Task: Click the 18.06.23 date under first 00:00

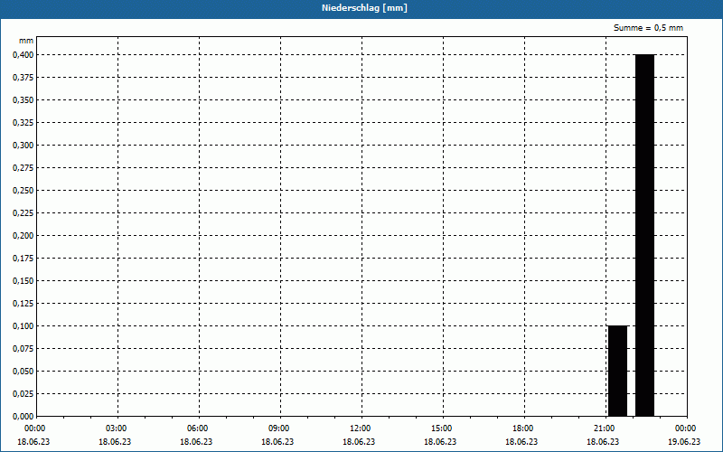Action: coord(33,442)
